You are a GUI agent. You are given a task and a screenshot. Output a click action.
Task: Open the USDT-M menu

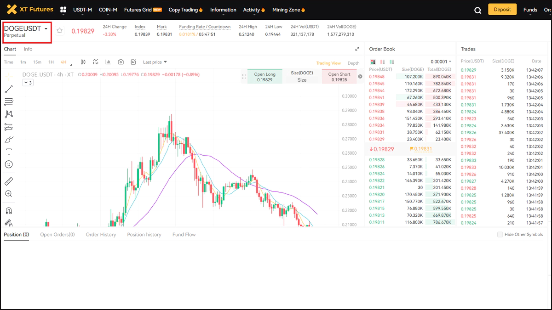point(82,10)
